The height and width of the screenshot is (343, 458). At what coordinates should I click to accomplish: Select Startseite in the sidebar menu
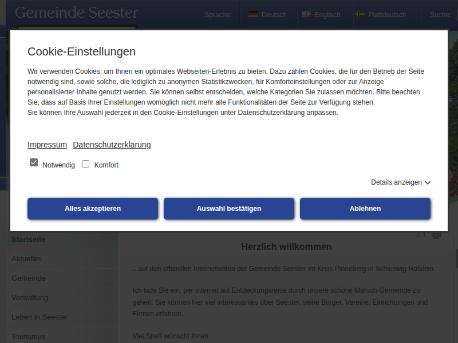(29, 240)
